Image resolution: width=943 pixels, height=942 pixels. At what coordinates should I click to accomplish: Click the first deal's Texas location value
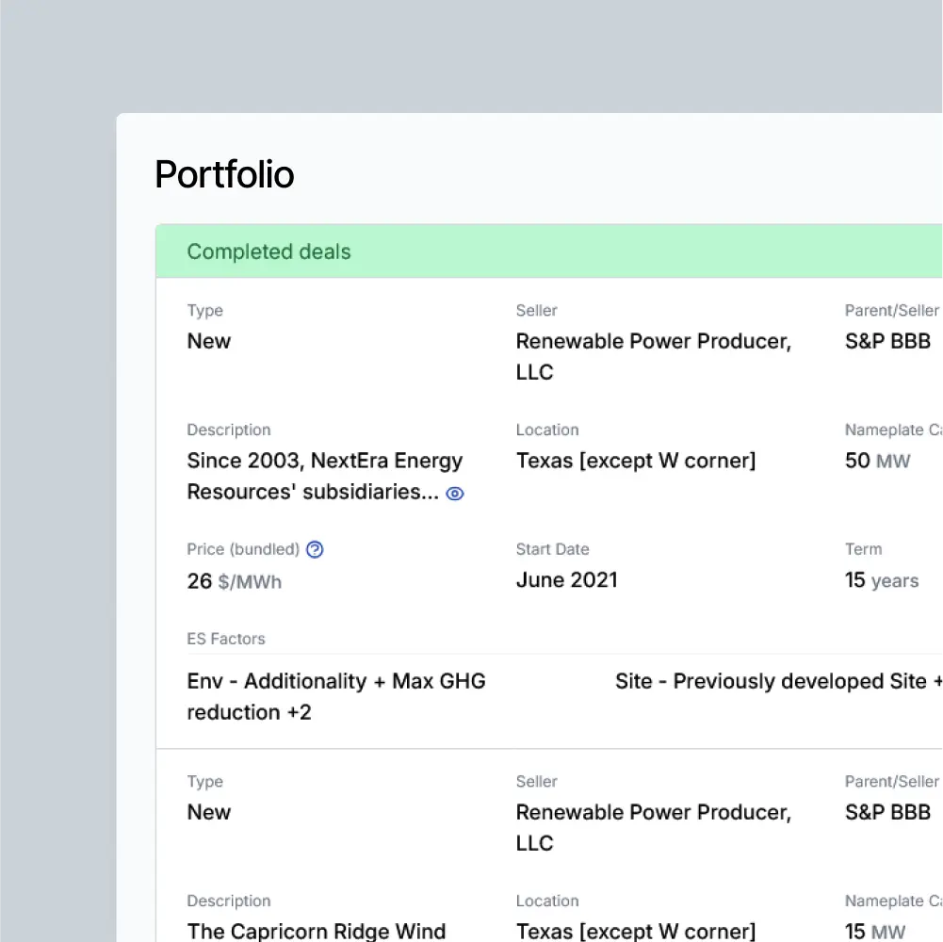coord(635,461)
